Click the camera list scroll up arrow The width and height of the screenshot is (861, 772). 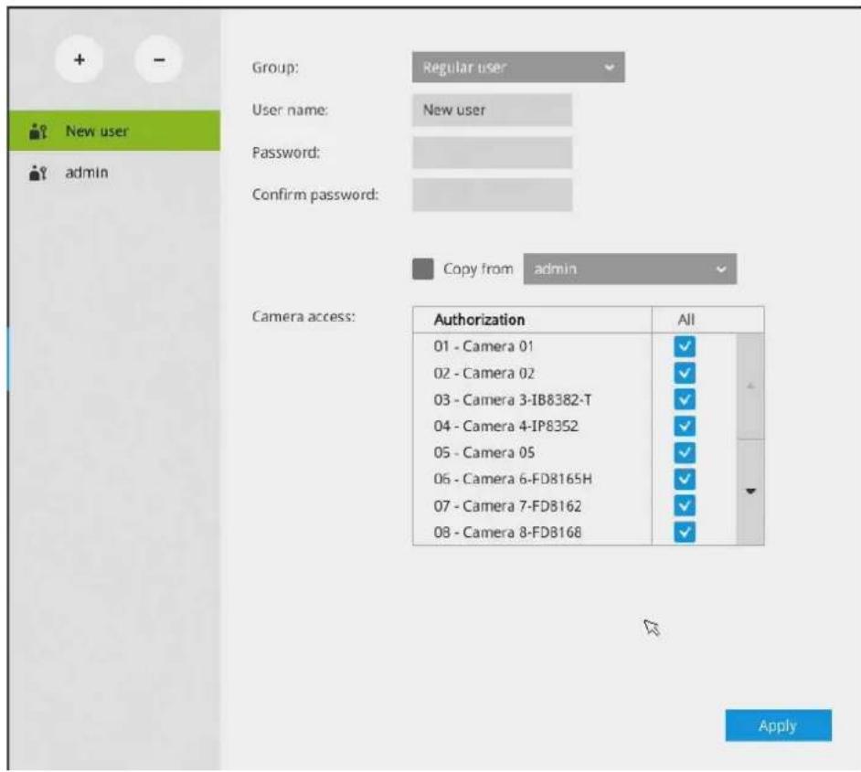(750, 386)
